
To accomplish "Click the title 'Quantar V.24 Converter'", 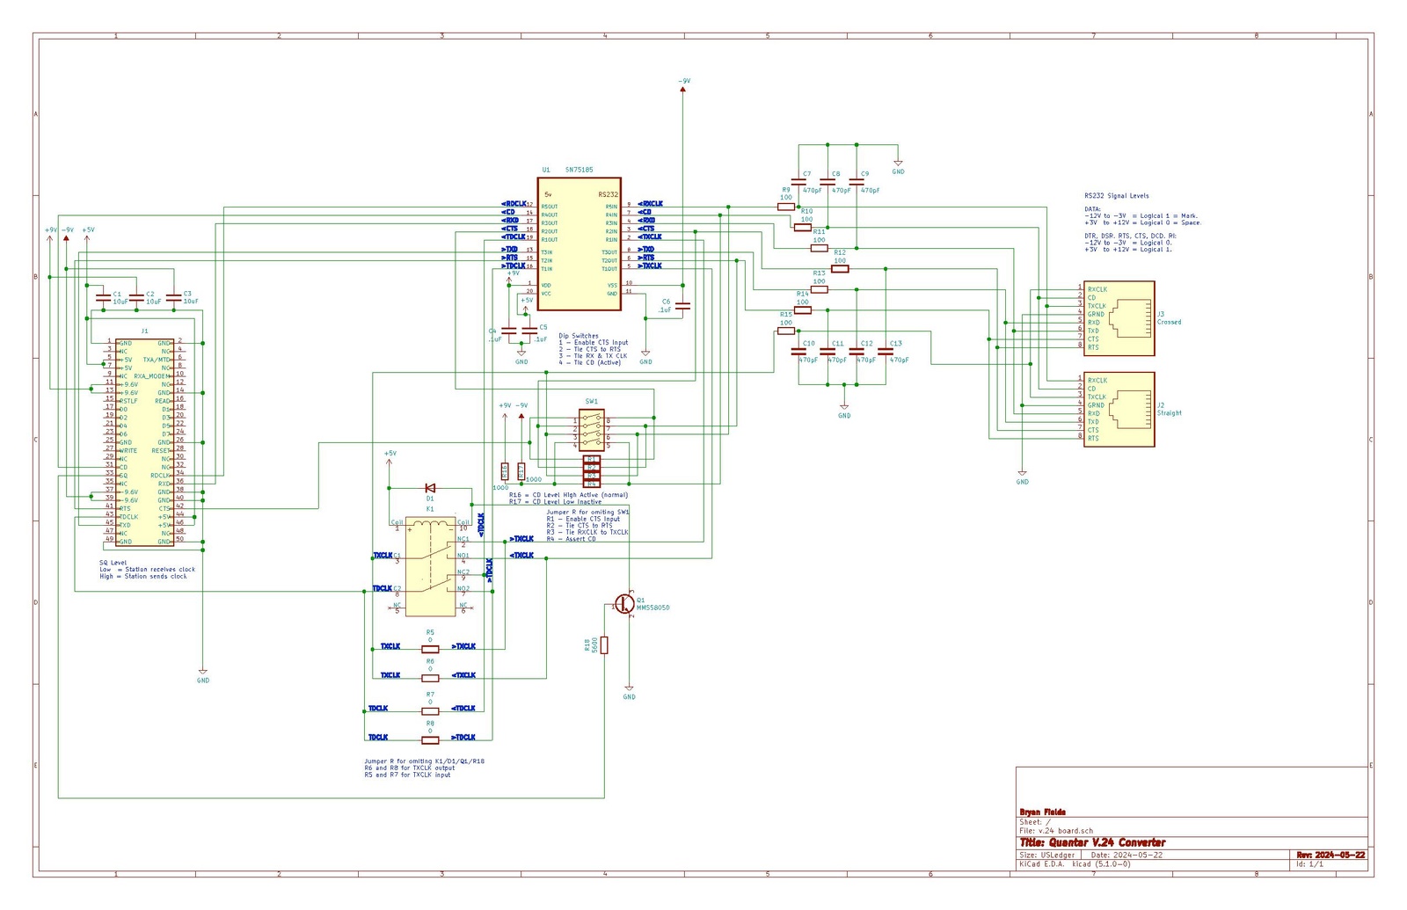I will tap(1092, 842).
